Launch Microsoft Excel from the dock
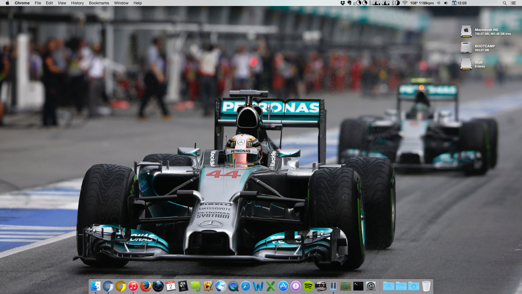Image resolution: width=522 pixels, height=294 pixels. [271, 286]
